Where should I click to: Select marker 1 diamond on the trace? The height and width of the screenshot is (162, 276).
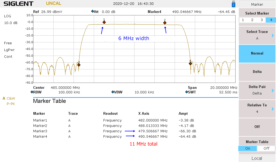[104, 22]
